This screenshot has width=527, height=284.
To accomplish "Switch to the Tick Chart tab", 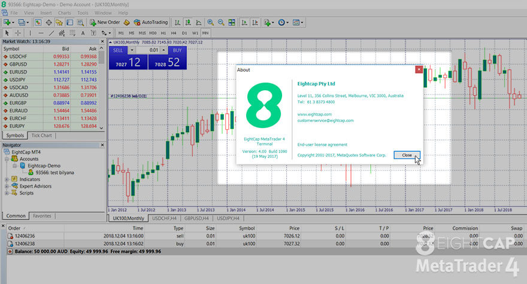I will coord(42,136).
